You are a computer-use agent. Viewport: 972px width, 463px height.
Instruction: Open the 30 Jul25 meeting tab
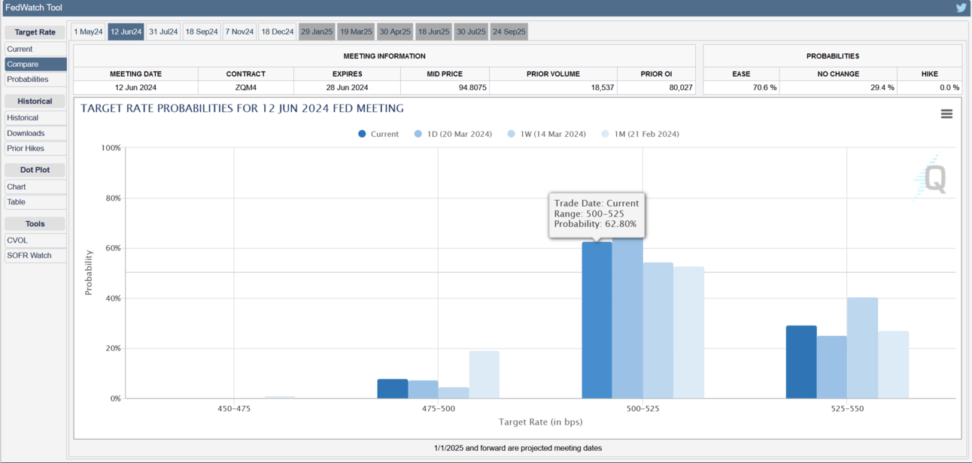point(471,32)
